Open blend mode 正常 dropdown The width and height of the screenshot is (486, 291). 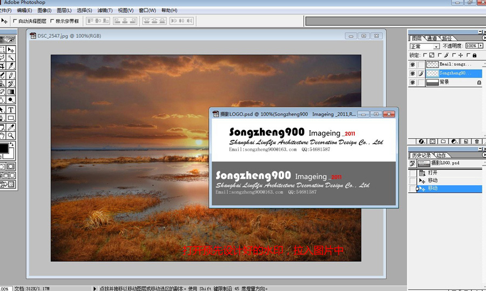click(436, 46)
